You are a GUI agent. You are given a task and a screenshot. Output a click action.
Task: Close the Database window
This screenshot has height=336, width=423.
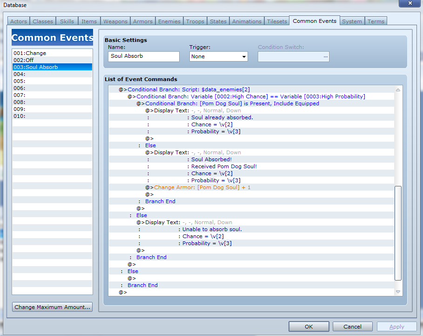(410, 4)
